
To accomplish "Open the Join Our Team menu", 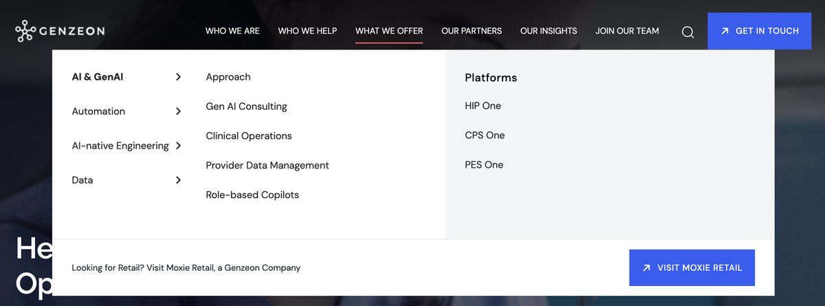I will click(x=627, y=31).
